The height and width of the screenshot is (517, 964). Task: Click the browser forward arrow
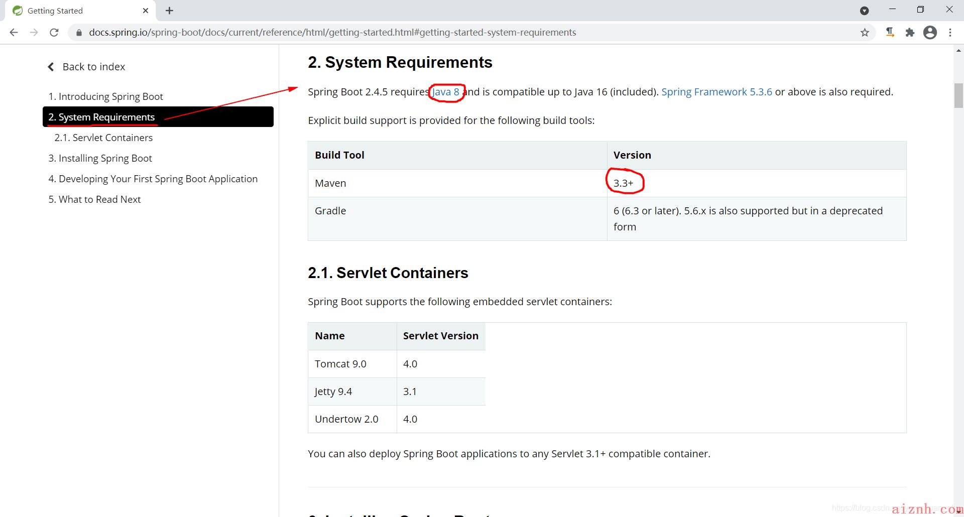tap(34, 33)
